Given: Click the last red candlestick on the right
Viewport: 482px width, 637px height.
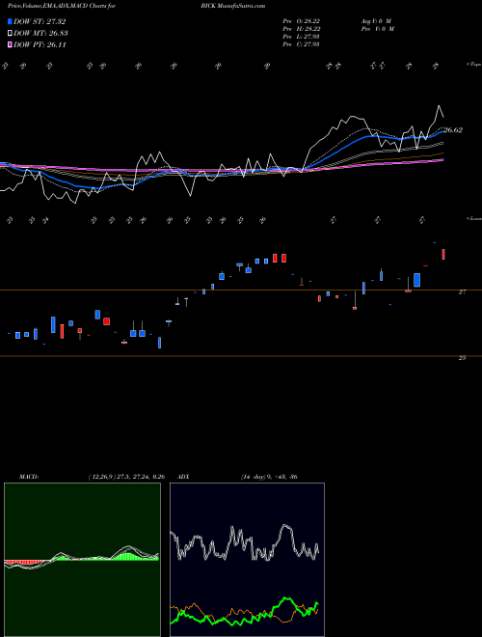Looking at the screenshot, I should point(443,254).
